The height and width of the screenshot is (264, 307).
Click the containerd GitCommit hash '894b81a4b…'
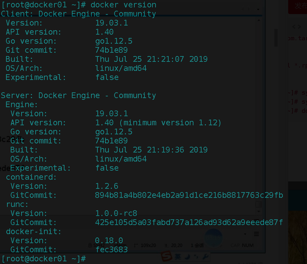[x=189, y=195]
